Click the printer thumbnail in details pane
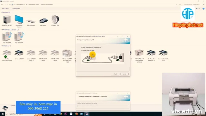 [x=5, y=108]
